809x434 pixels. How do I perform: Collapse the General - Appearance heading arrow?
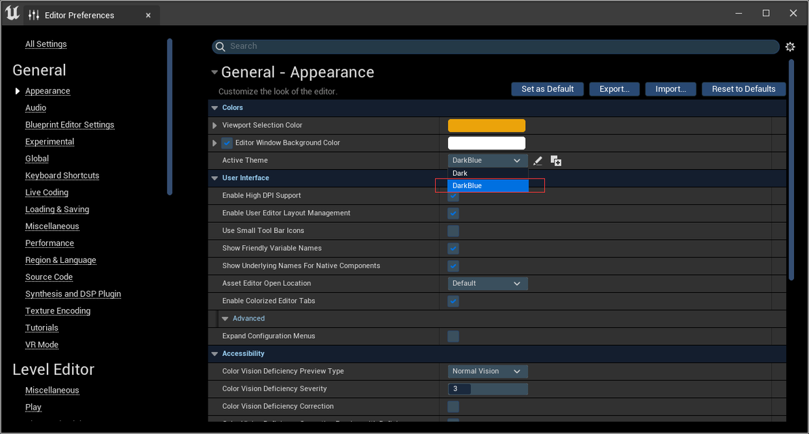pyautogui.click(x=214, y=72)
